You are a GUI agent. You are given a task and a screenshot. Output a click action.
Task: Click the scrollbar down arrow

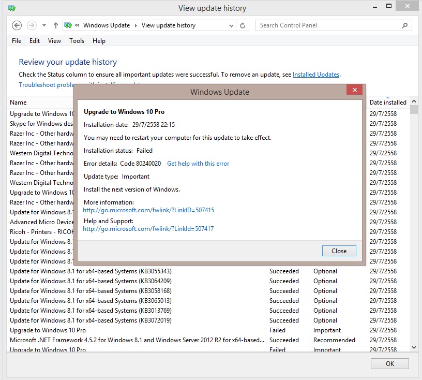[414, 347]
